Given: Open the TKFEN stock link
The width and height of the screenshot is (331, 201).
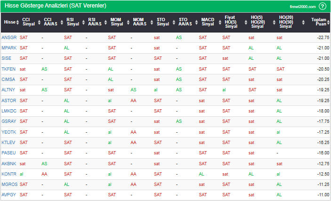Looking at the screenshot, I should click(x=8, y=69).
